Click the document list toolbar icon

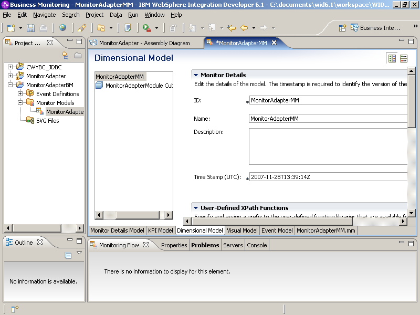click(x=128, y=28)
